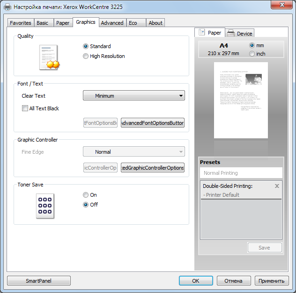296x293 pixels.
Task: Open the Advanced tab
Action: pos(112,23)
